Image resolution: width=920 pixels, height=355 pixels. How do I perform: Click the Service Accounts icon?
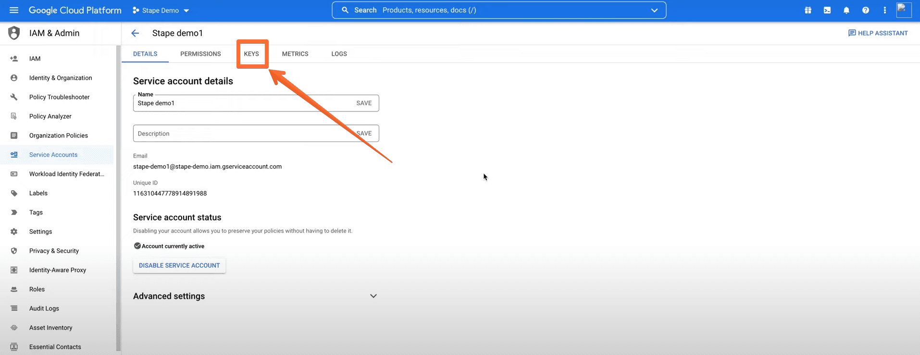(x=14, y=155)
